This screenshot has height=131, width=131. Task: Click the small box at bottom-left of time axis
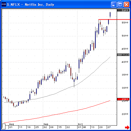4,126
